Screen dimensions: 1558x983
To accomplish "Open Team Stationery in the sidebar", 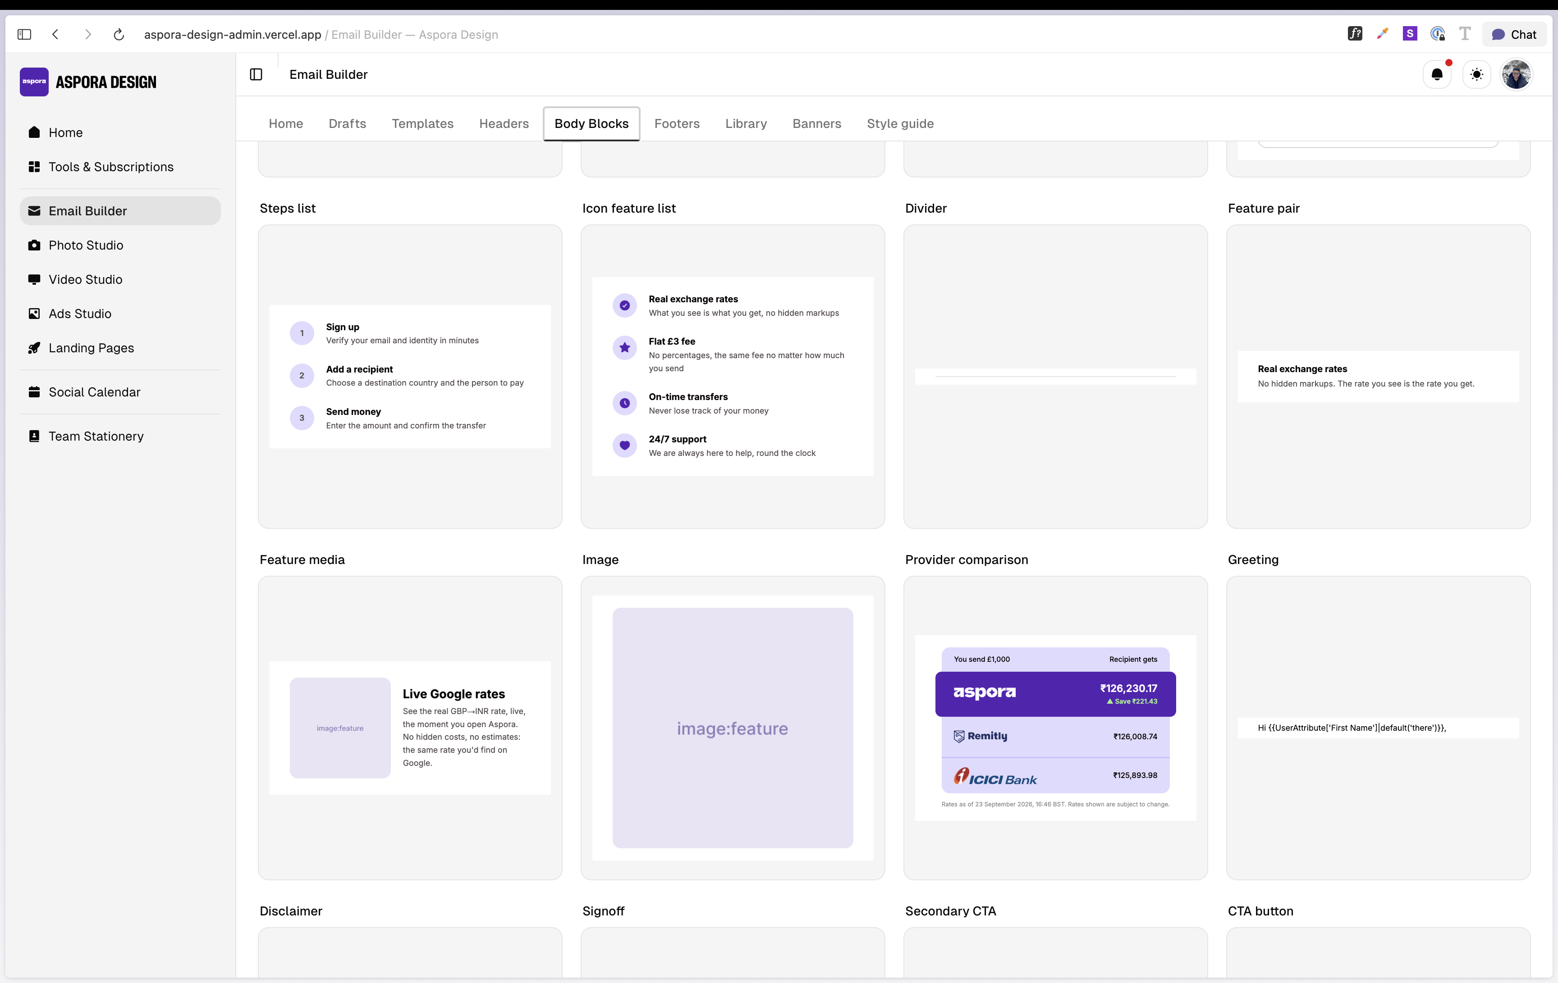I will [x=120, y=436].
